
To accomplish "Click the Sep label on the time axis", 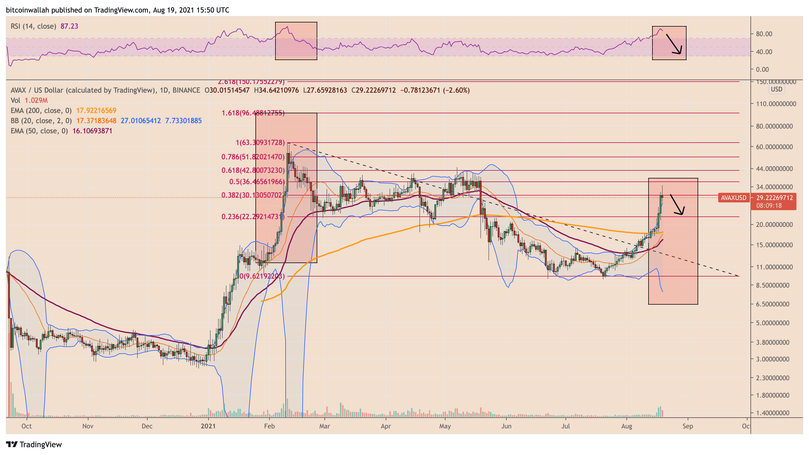I will (x=688, y=426).
